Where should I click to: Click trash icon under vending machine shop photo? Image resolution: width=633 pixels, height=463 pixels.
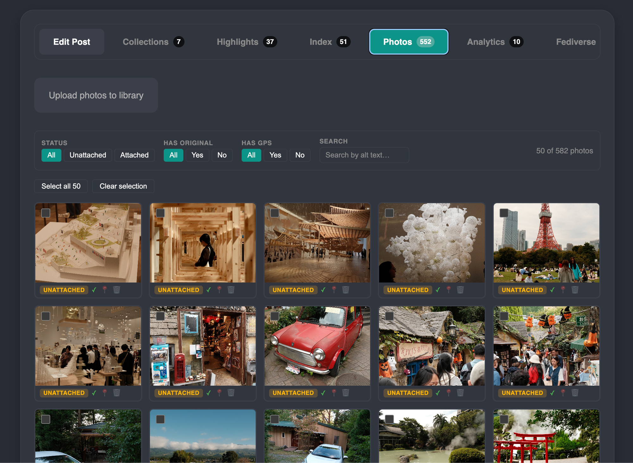[231, 393]
